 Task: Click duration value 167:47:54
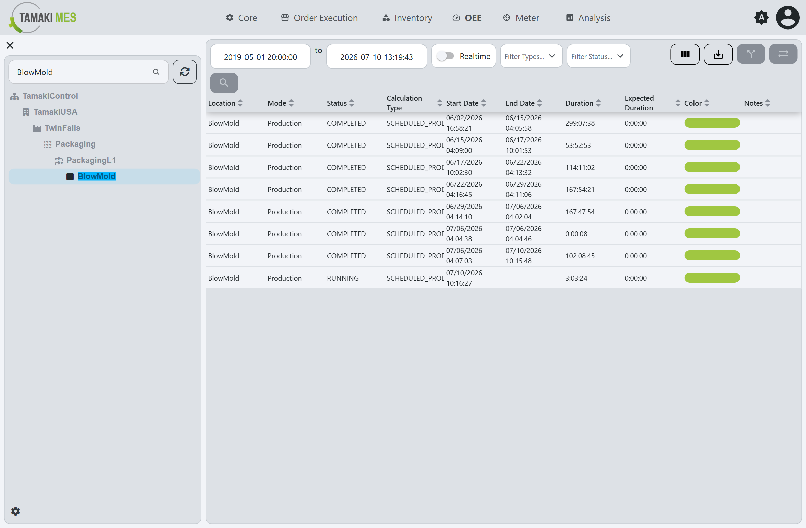[x=580, y=212]
